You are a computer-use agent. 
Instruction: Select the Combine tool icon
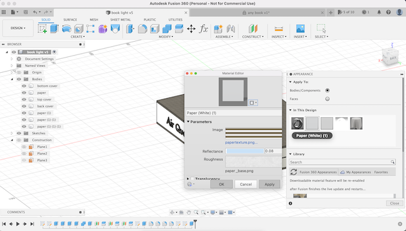tap(167, 28)
